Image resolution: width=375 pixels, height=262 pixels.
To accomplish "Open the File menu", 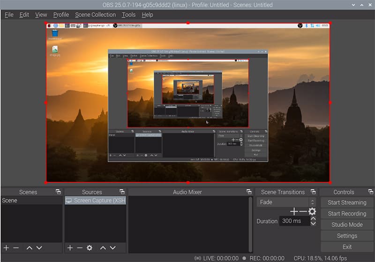I will (9, 15).
